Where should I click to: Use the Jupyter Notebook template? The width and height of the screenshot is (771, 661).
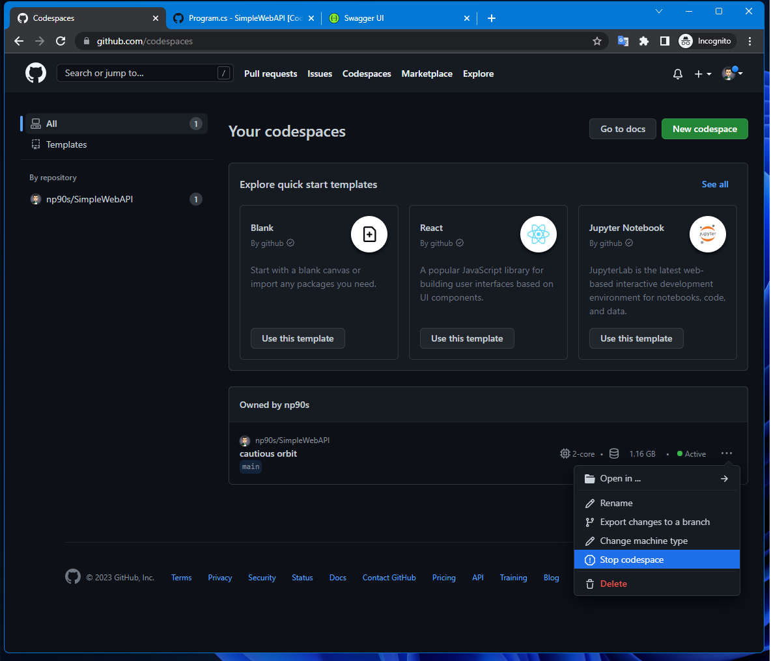tap(636, 338)
